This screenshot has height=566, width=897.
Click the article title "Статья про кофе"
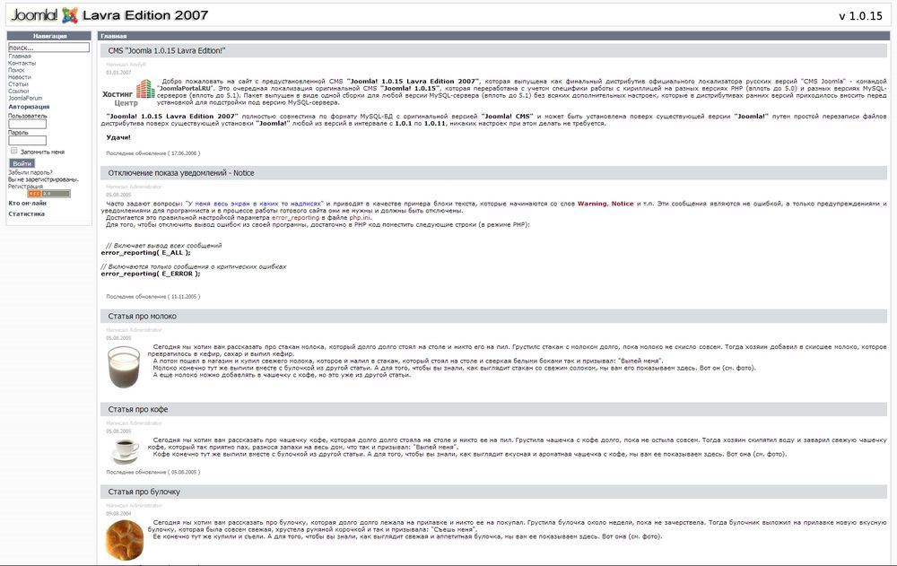point(138,410)
